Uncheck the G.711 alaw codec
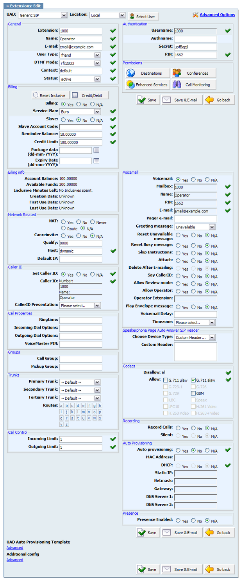Viewport: 250px width, 582px height. 193,380
